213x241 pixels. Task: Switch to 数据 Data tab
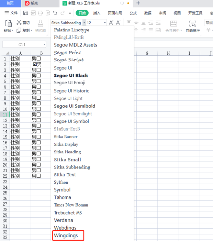point(148,13)
